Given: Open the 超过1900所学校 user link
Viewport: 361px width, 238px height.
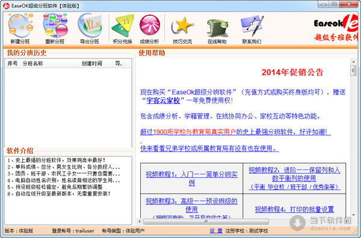Looking at the screenshot, I should 235,132.
